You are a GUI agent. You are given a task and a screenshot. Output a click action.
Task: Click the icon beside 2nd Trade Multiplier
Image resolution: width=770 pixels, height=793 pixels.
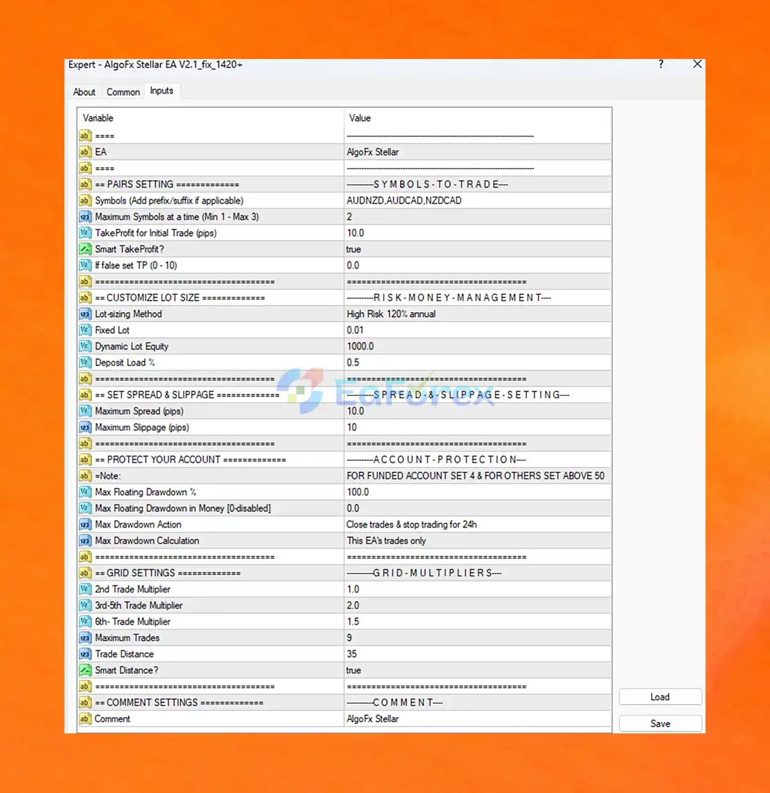(x=85, y=590)
